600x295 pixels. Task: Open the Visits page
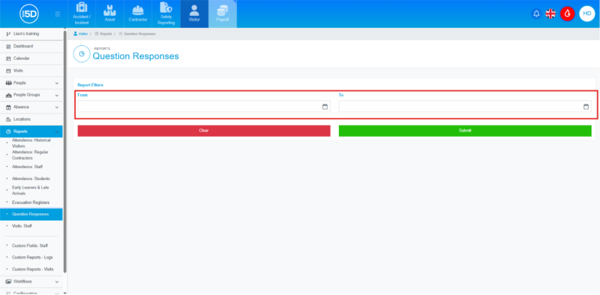31,71
